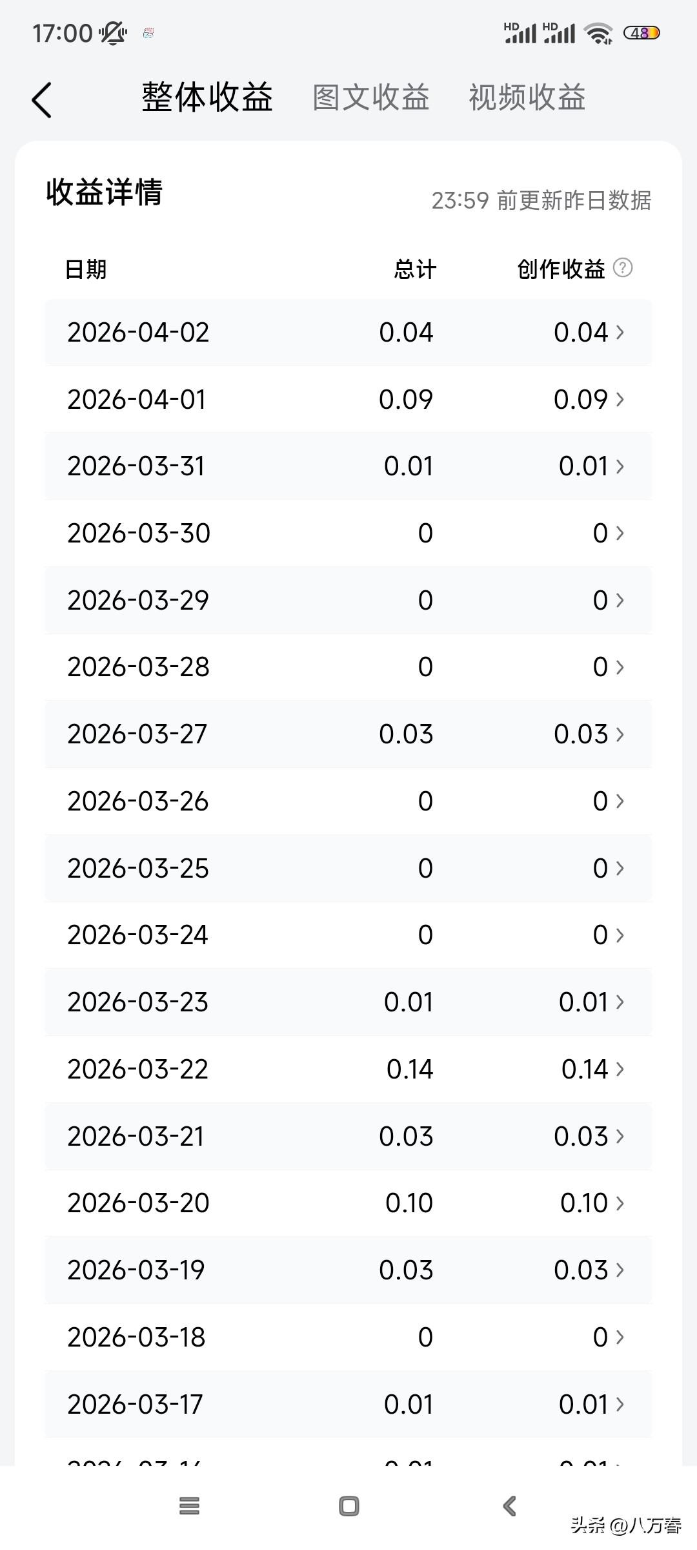The height and width of the screenshot is (1550, 697).
Task: Switch to the 图文收益 tab
Action: click(371, 98)
